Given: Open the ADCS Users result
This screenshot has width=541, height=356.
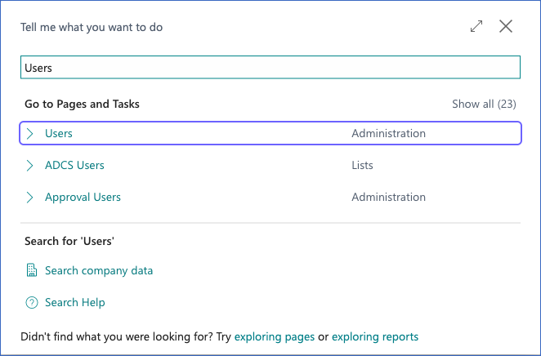Looking at the screenshot, I should point(74,165).
